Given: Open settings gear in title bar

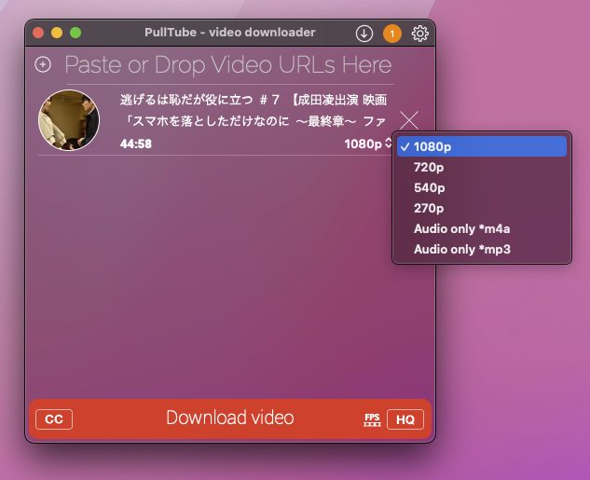Looking at the screenshot, I should click(420, 34).
